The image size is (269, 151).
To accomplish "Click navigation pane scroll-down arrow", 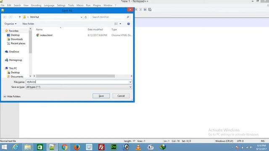I will (x=30, y=76).
